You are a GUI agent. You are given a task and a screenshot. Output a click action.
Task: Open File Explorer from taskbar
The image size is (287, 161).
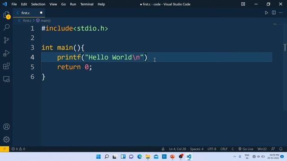[148, 157]
